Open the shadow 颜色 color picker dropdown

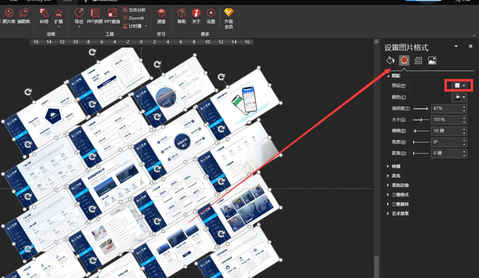point(459,97)
